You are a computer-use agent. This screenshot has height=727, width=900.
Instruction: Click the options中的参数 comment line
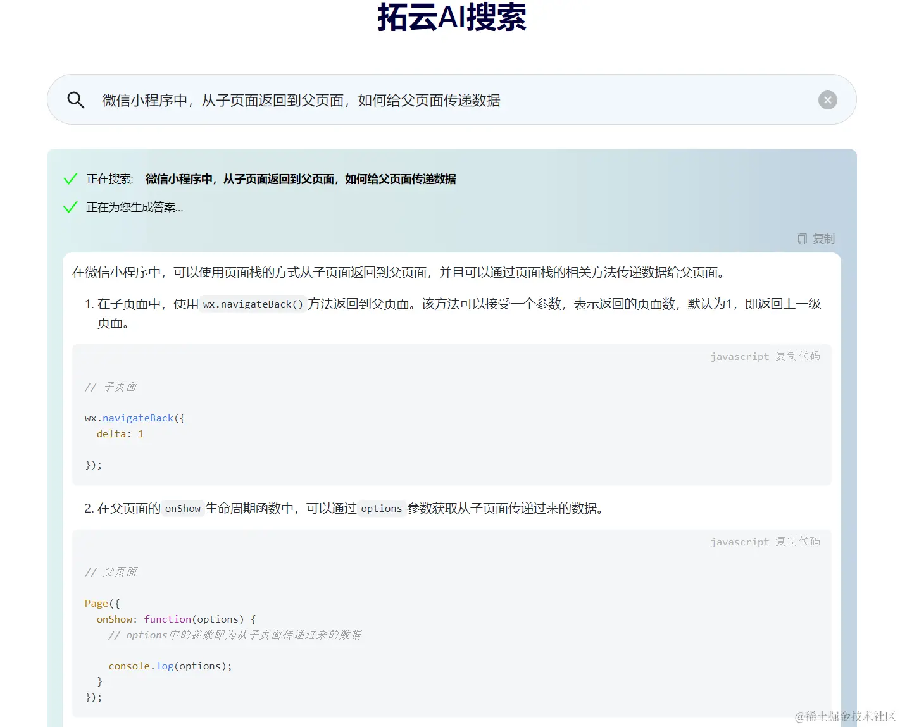pos(235,635)
